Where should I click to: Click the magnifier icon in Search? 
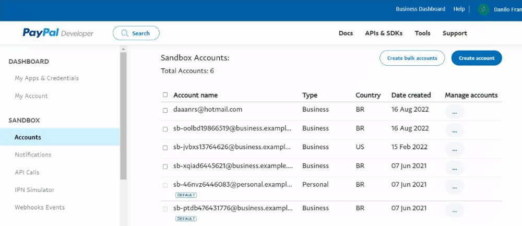pyautogui.click(x=125, y=33)
